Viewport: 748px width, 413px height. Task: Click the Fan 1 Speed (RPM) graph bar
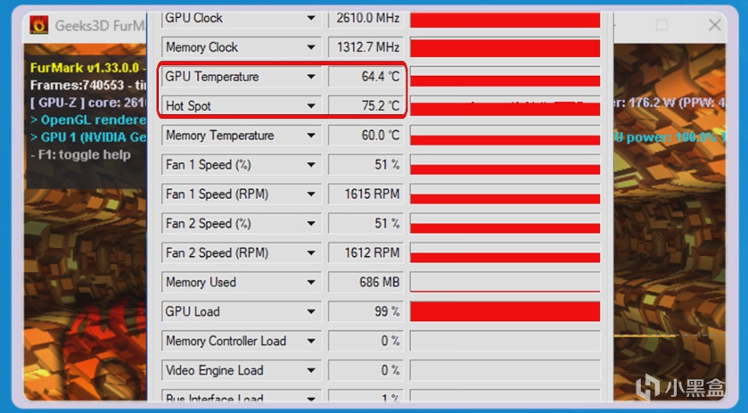(x=505, y=194)
